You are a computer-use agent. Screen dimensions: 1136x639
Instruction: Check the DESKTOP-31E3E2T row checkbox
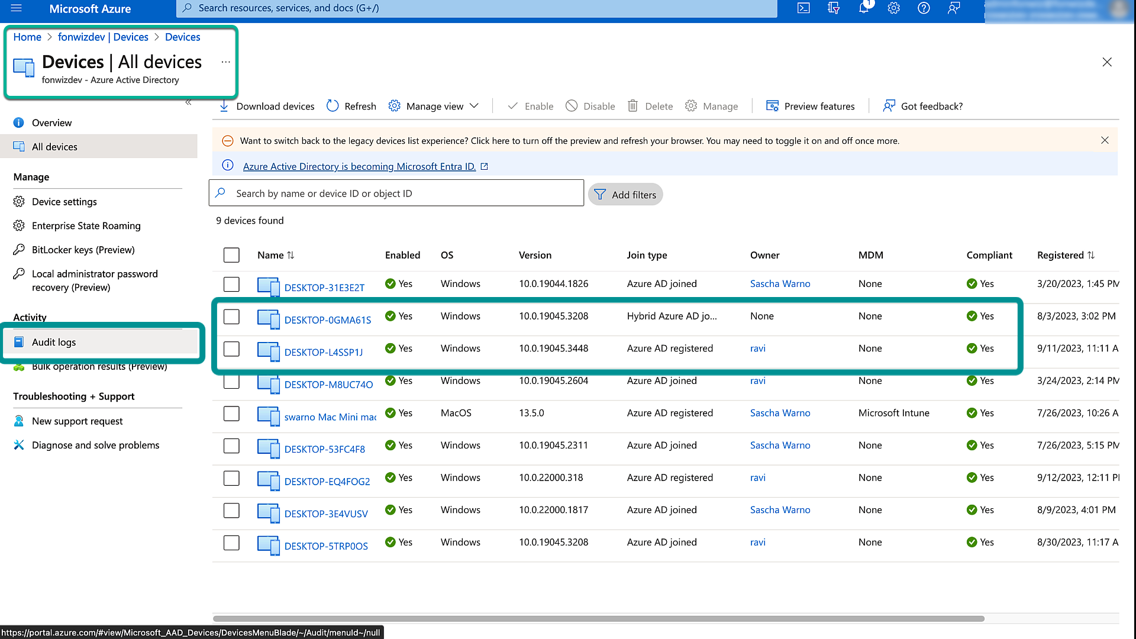point(231,284)
